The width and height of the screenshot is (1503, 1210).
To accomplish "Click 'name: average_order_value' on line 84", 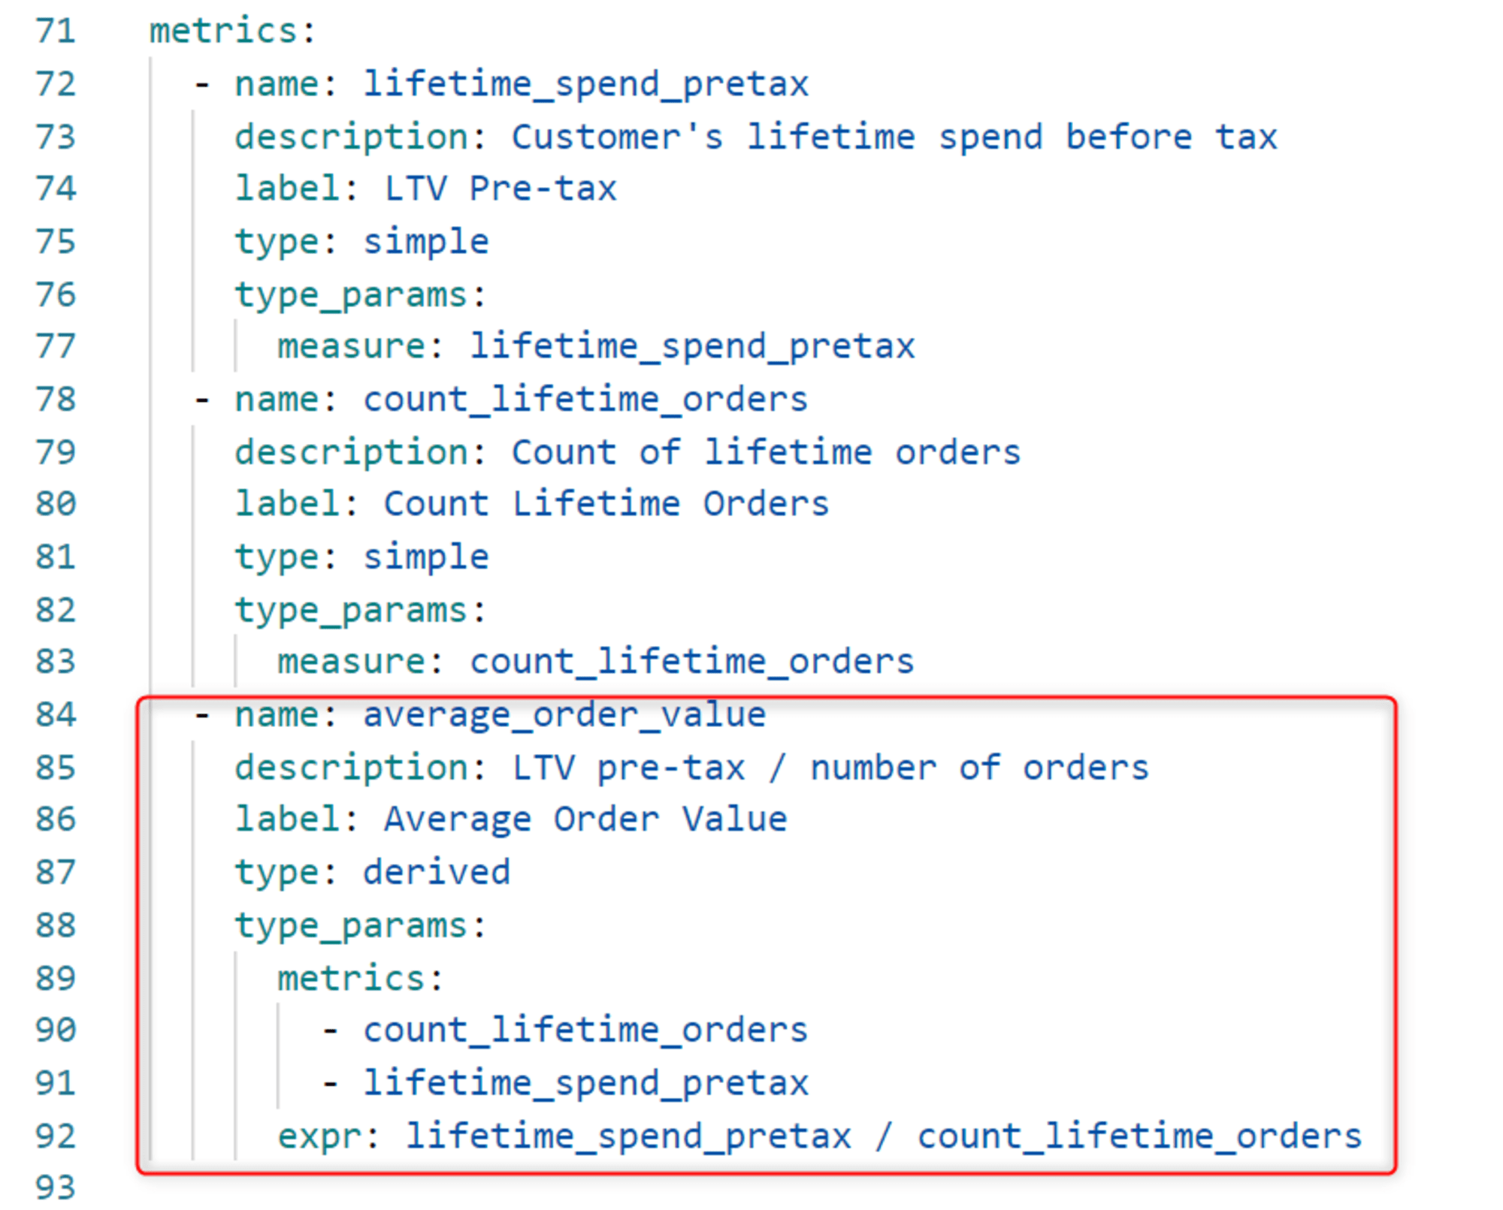I will click(500, 715).
